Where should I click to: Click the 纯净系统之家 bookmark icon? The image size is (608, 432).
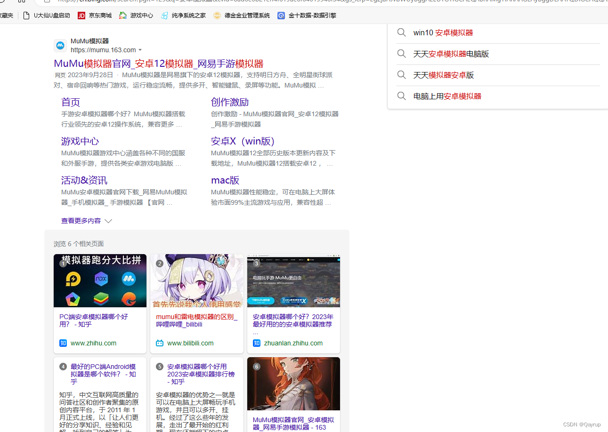coord(164,16)
